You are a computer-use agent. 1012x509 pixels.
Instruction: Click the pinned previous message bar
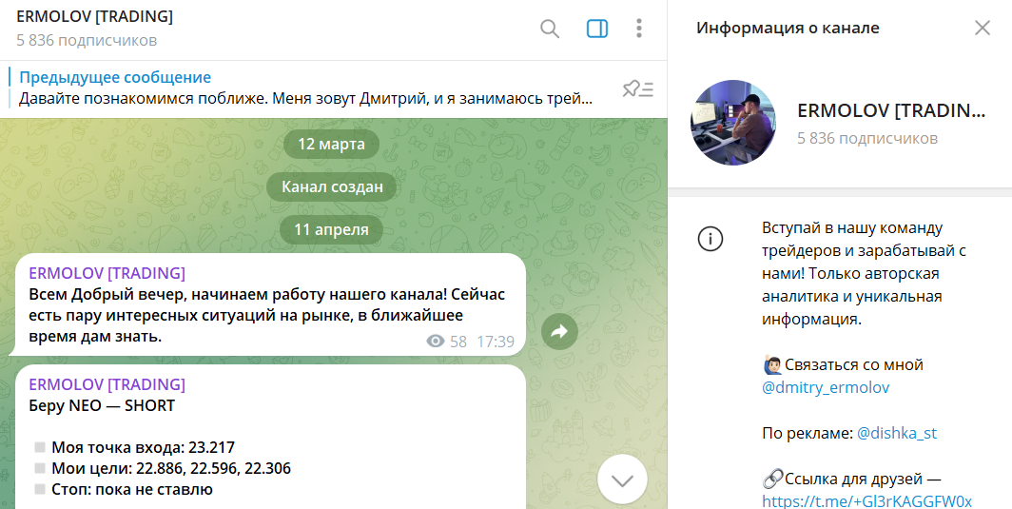click(x=304, y=88)
